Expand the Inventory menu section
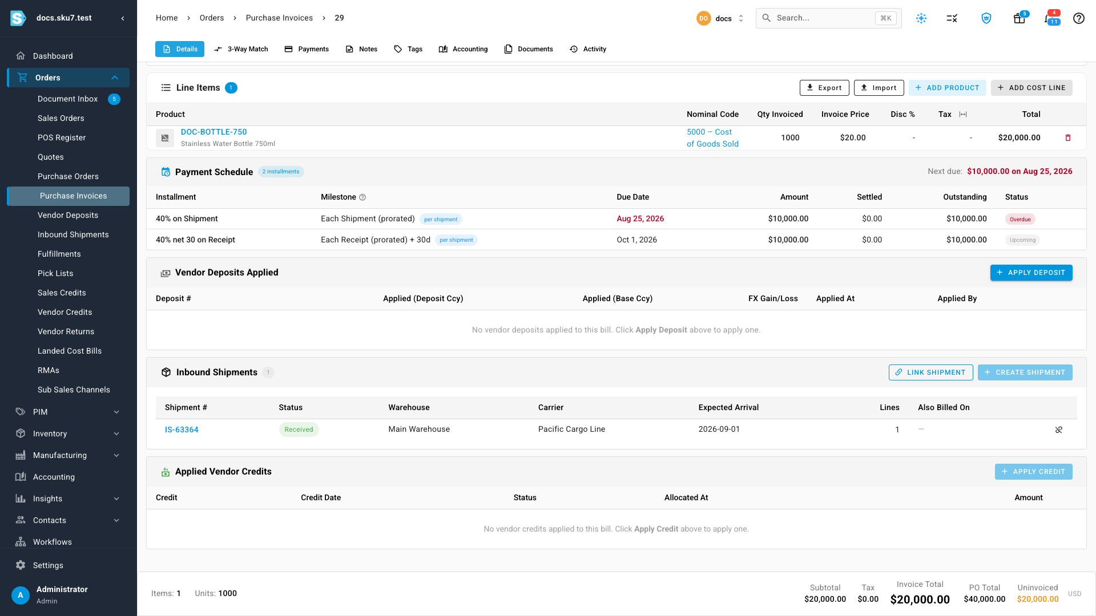1096x616 pixels. click(x=116, y=433)
